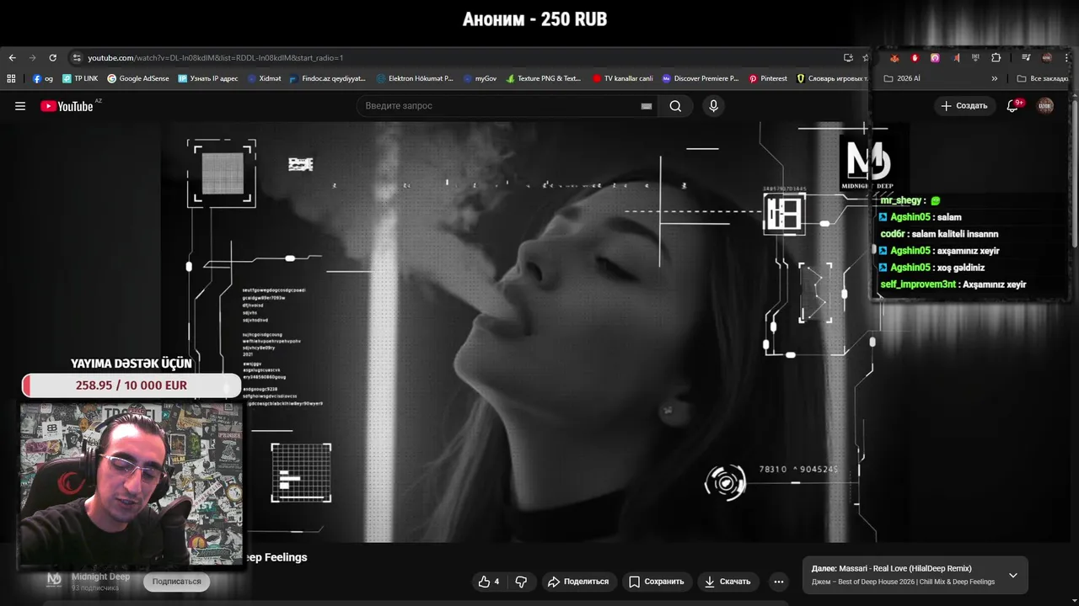Open YouTube account avatar menu
1079x606 pixels.
coord(1045,106)
